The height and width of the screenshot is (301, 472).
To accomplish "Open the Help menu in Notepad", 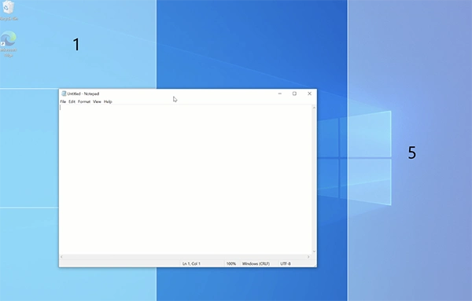I will 108,101.
